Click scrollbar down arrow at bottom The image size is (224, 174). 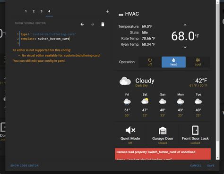(x=217, y=158)
